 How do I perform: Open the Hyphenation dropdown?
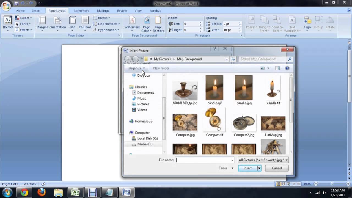pos(106,30)
